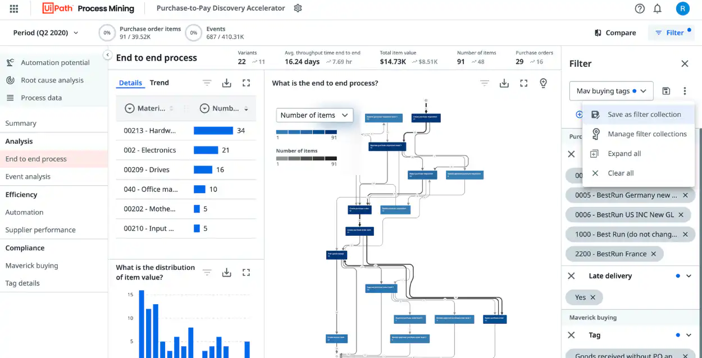Viewport: 702px width, 358px height.
Task: Click the Compare button
Action: pyautogui.click(x=615, y=33)
